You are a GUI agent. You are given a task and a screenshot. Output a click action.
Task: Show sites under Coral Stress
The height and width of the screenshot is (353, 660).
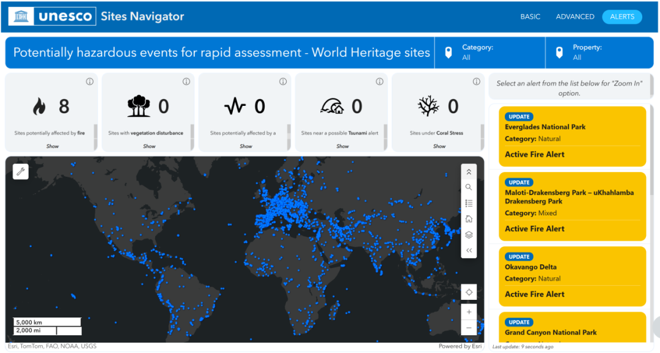pos(439,146)
